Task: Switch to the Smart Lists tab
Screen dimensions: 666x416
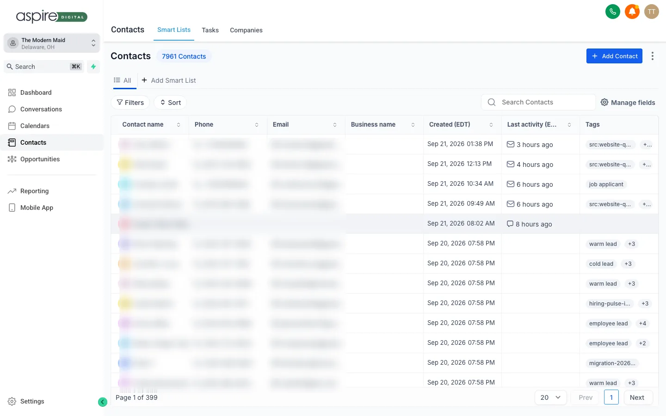Action: (174, 30)
